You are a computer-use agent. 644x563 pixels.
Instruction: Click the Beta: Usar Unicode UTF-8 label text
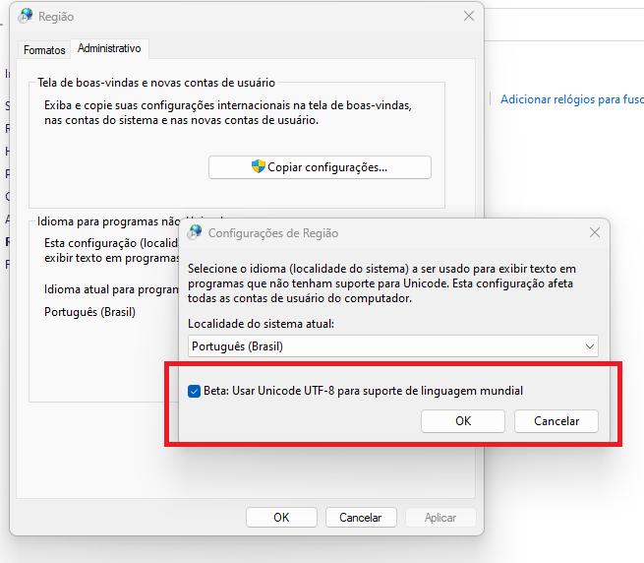pos(363,391)
